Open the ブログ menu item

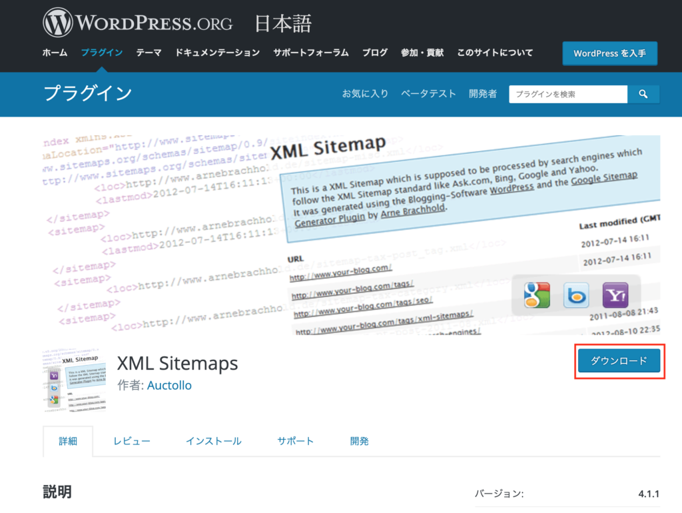375,53
